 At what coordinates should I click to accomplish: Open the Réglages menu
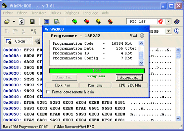pos(72,13)
